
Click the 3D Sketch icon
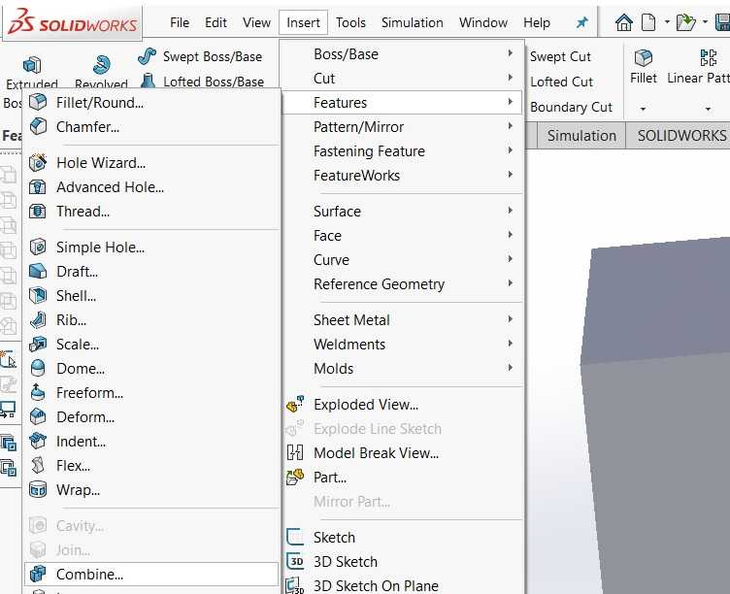point(295,561)
